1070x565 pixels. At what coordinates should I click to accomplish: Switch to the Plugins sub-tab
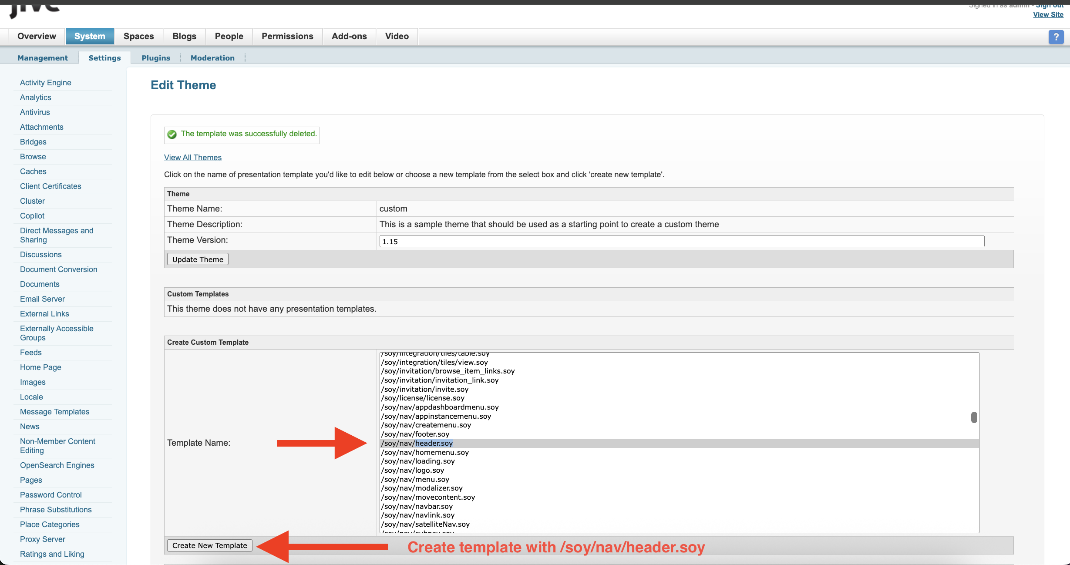pos(156,58)
